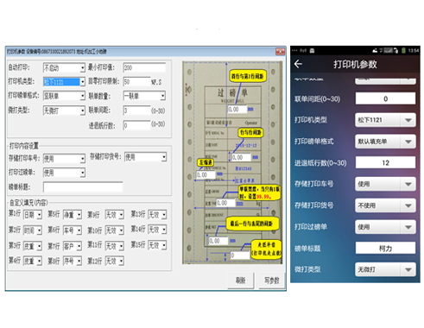Open mobile 打印磅单格式 dropdown 默认填充单
The image size is (424, 328).
(385, 142)
